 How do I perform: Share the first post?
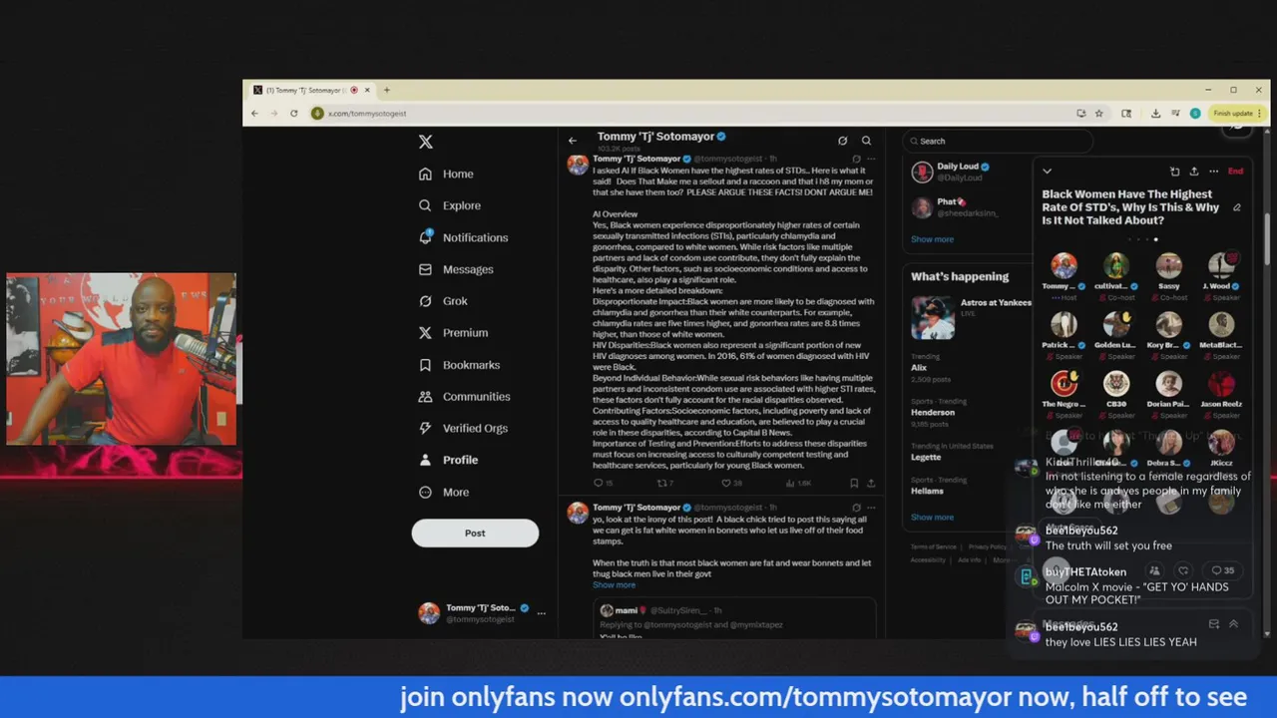871,483
